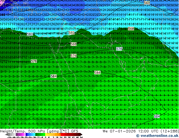Click the '-12' legend value
The width and height of the screenshot is (179, 138).
(x=38, y=137)
